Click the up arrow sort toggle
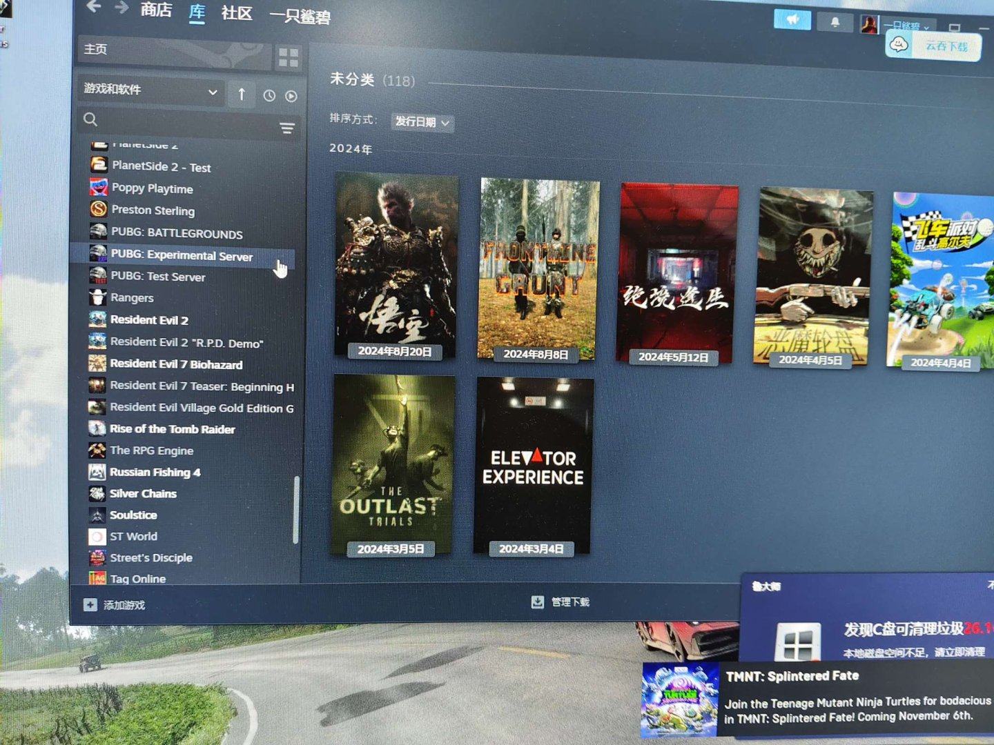 click(x=242, y=95)
